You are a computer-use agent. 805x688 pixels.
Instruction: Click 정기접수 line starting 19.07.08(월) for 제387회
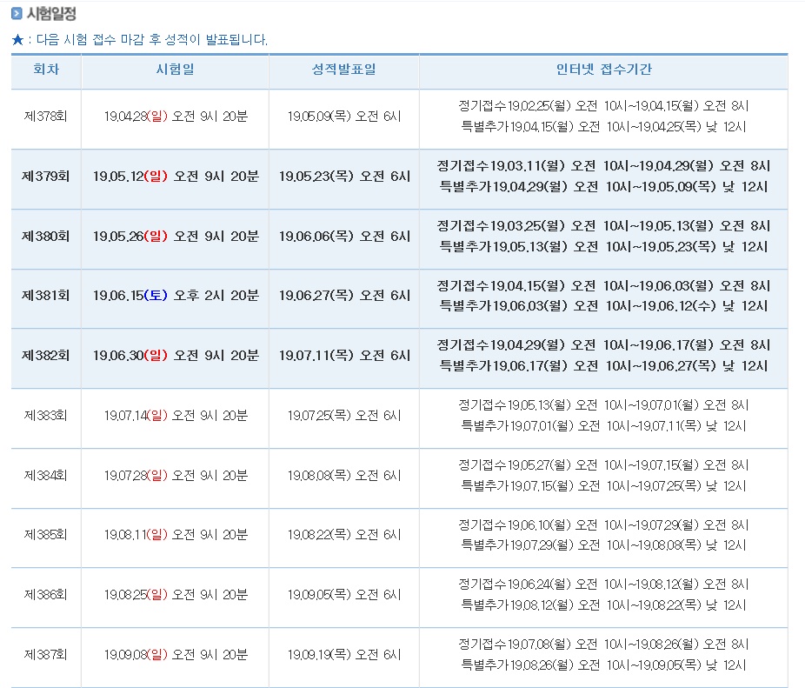coord(603,645)
